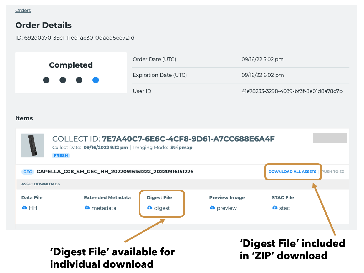Screen dimensions: 364x273
Task: Open the preview image link
Action: click(226, 208)
